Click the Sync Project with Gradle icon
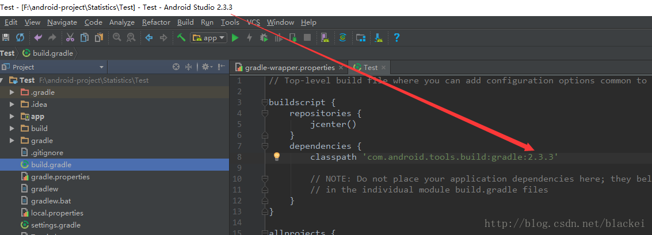This screenshot has width=652, height=235. 342,38
